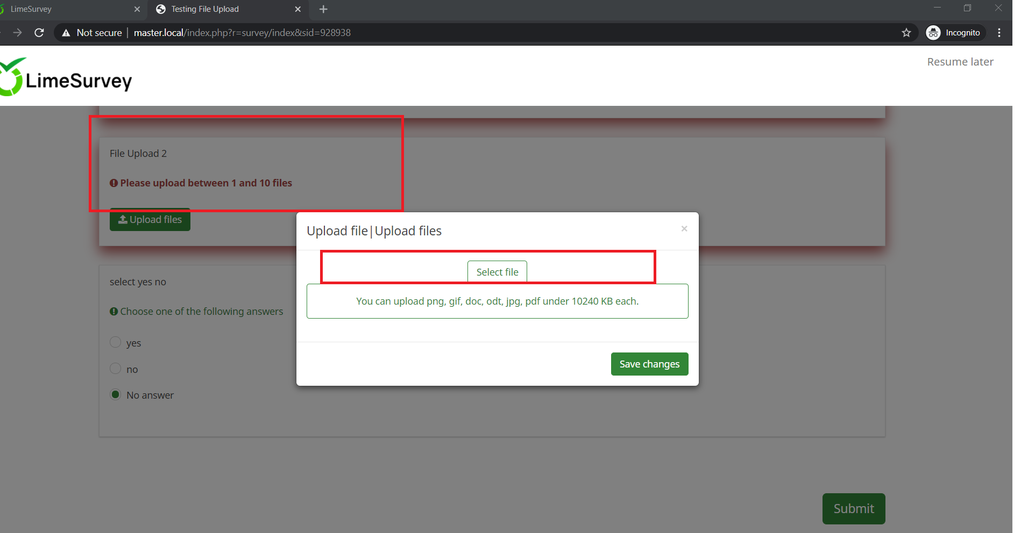The image size is (1035, 533).
Task: Click the Incognito profile icon
Action: tap(933, 33)
